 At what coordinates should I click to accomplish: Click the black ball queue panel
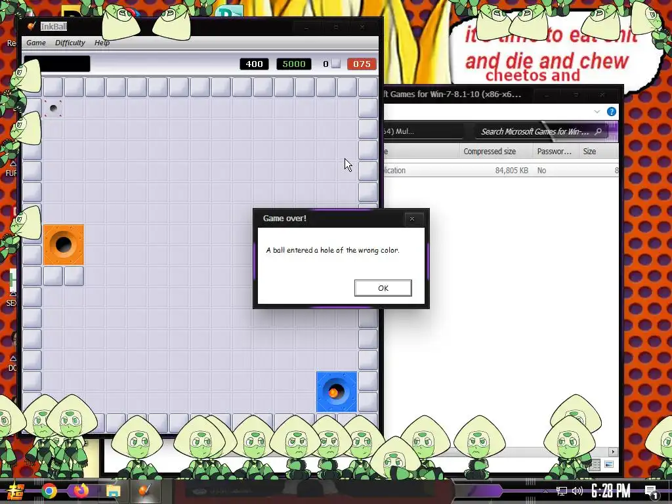57,64
